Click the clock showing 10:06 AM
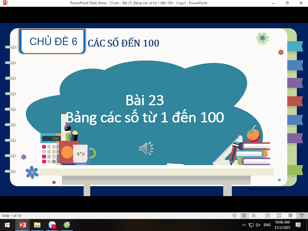The image size is (308, 231). pos(282,225)
